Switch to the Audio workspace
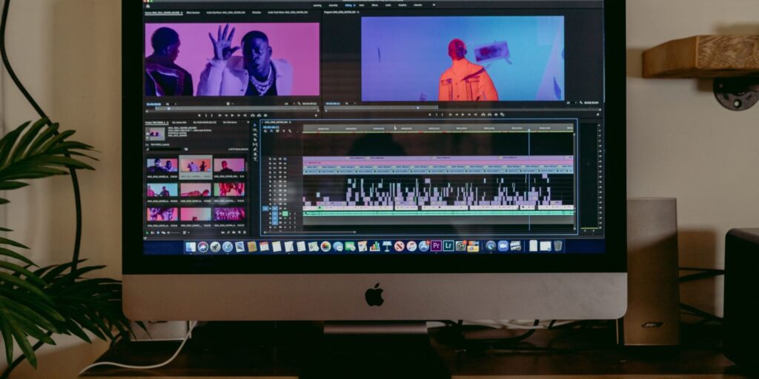759x379 pixels. (x=388, y=5)
